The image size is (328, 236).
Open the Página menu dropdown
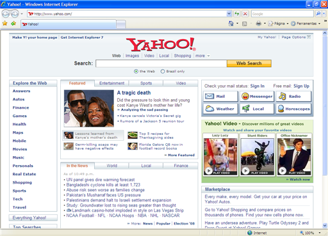[278, 24]
